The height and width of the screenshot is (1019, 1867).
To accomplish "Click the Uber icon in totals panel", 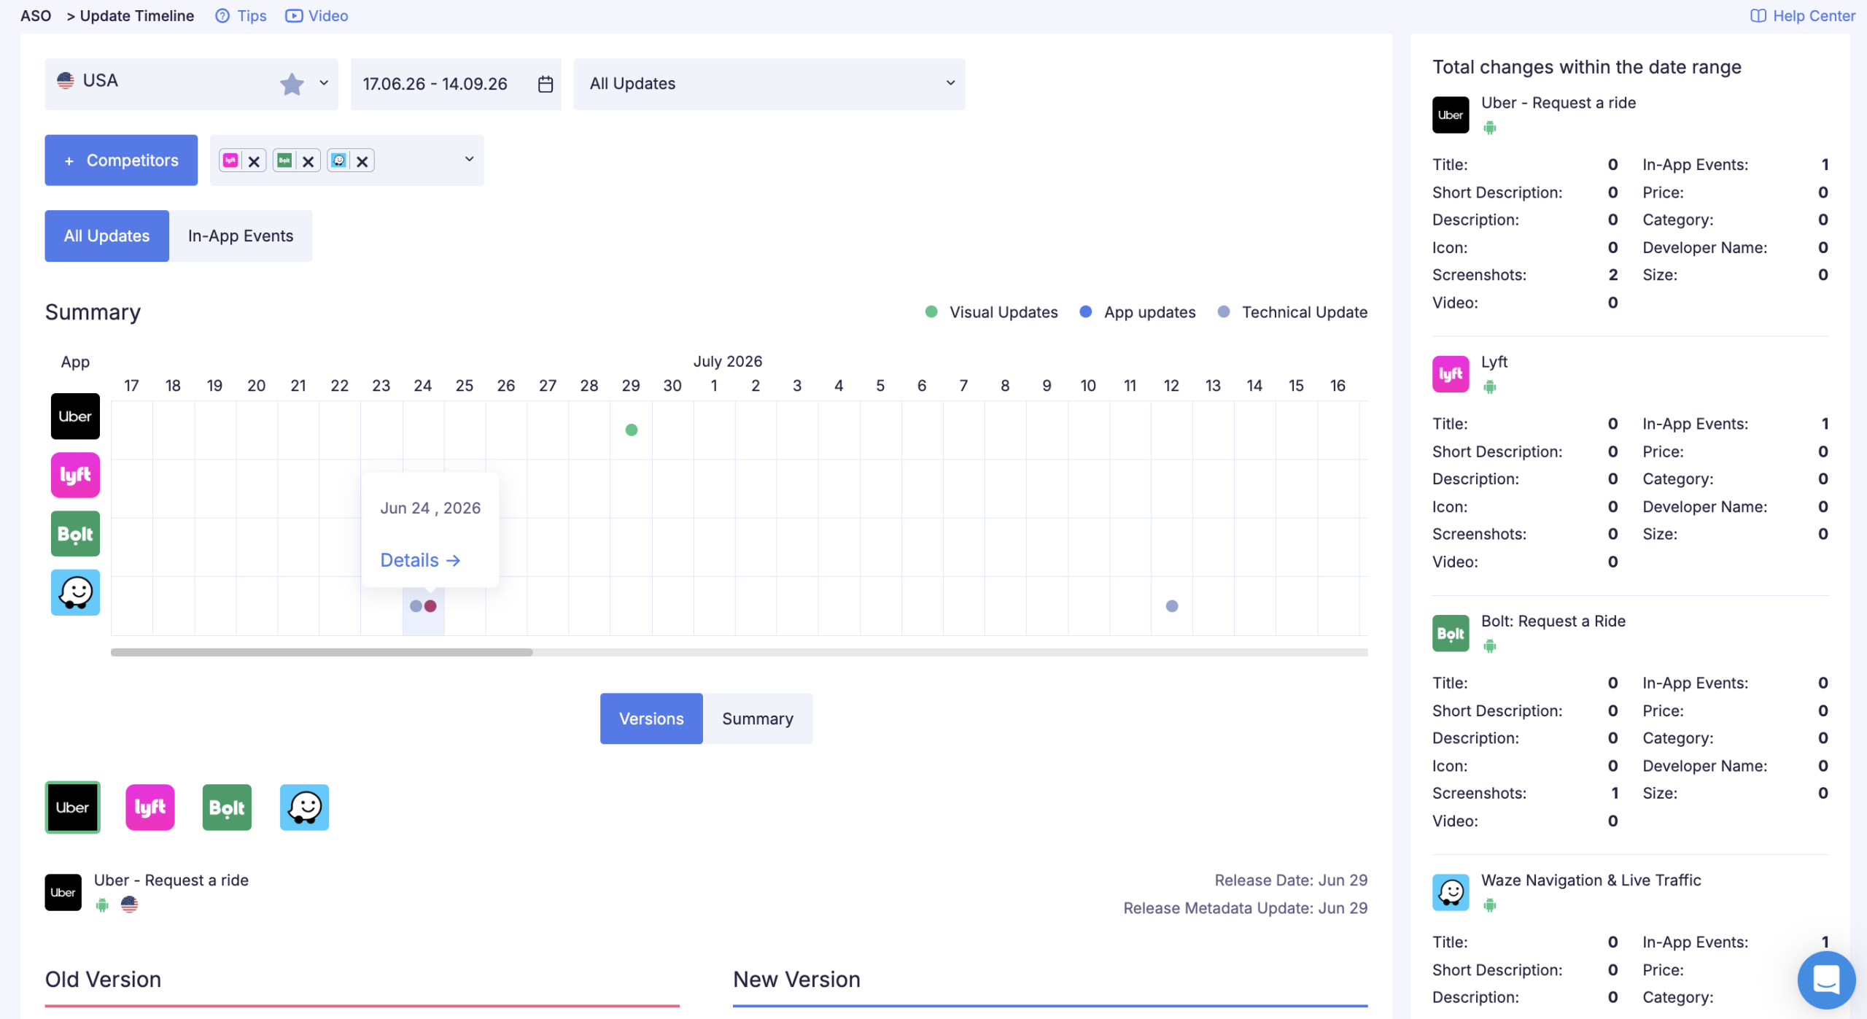I will click(x=1451, y=115).
